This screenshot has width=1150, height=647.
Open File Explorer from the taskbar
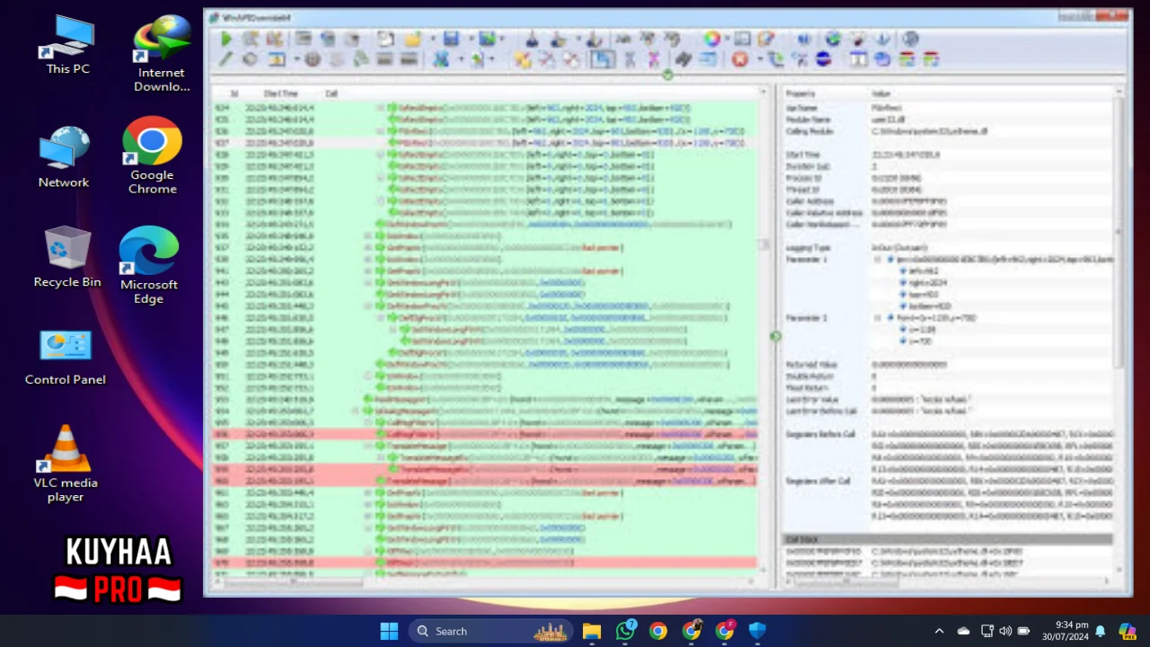tap(591, 631)
